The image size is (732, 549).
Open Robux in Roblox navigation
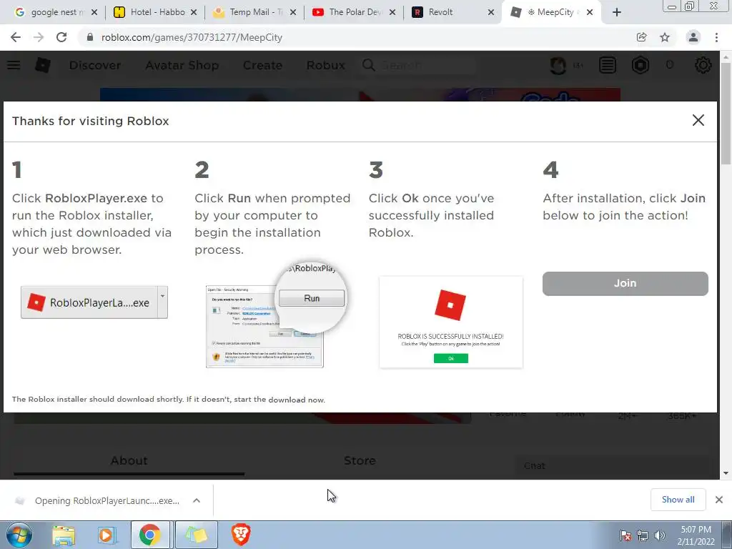click(326, 65)
